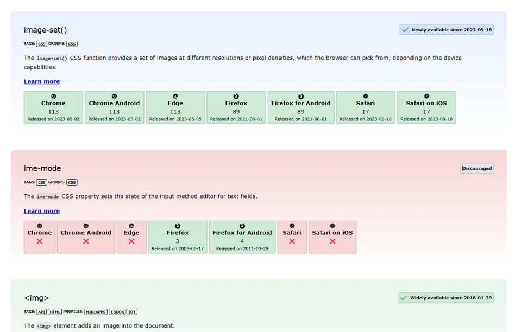Viewport: 515px width, 332px height.
Task: Click the Edge icon in ime-mode section
Action: pyautogui.click(x=131, y=226)
